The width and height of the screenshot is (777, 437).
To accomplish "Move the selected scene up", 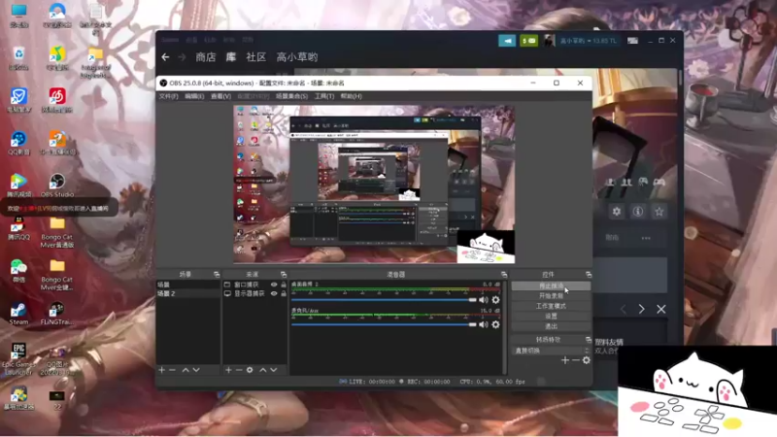I will (x=186, y=370).
